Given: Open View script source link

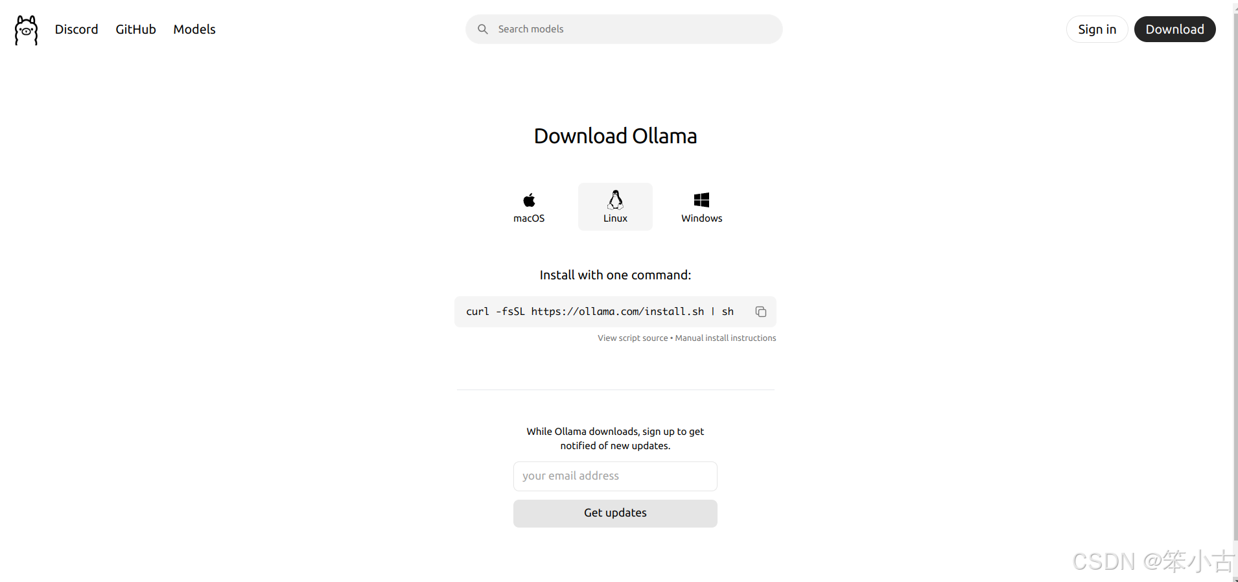Looking at the screenshot, I should 633,338.
